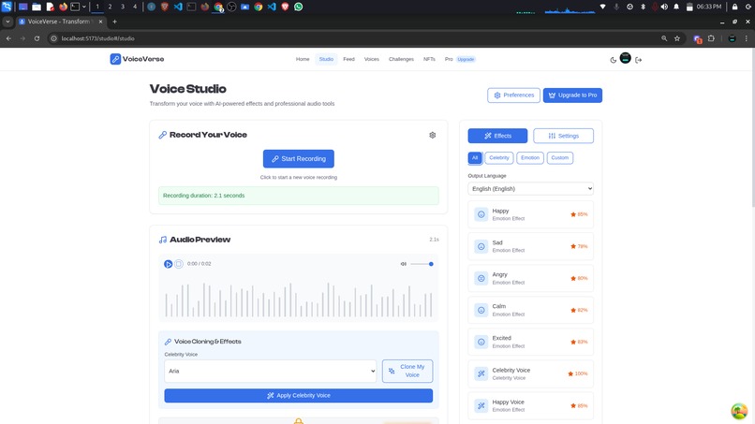Select the Excited emotion effect icon
Image resolution: width=755 pixels, height=424 pixels.
point(481,342)
